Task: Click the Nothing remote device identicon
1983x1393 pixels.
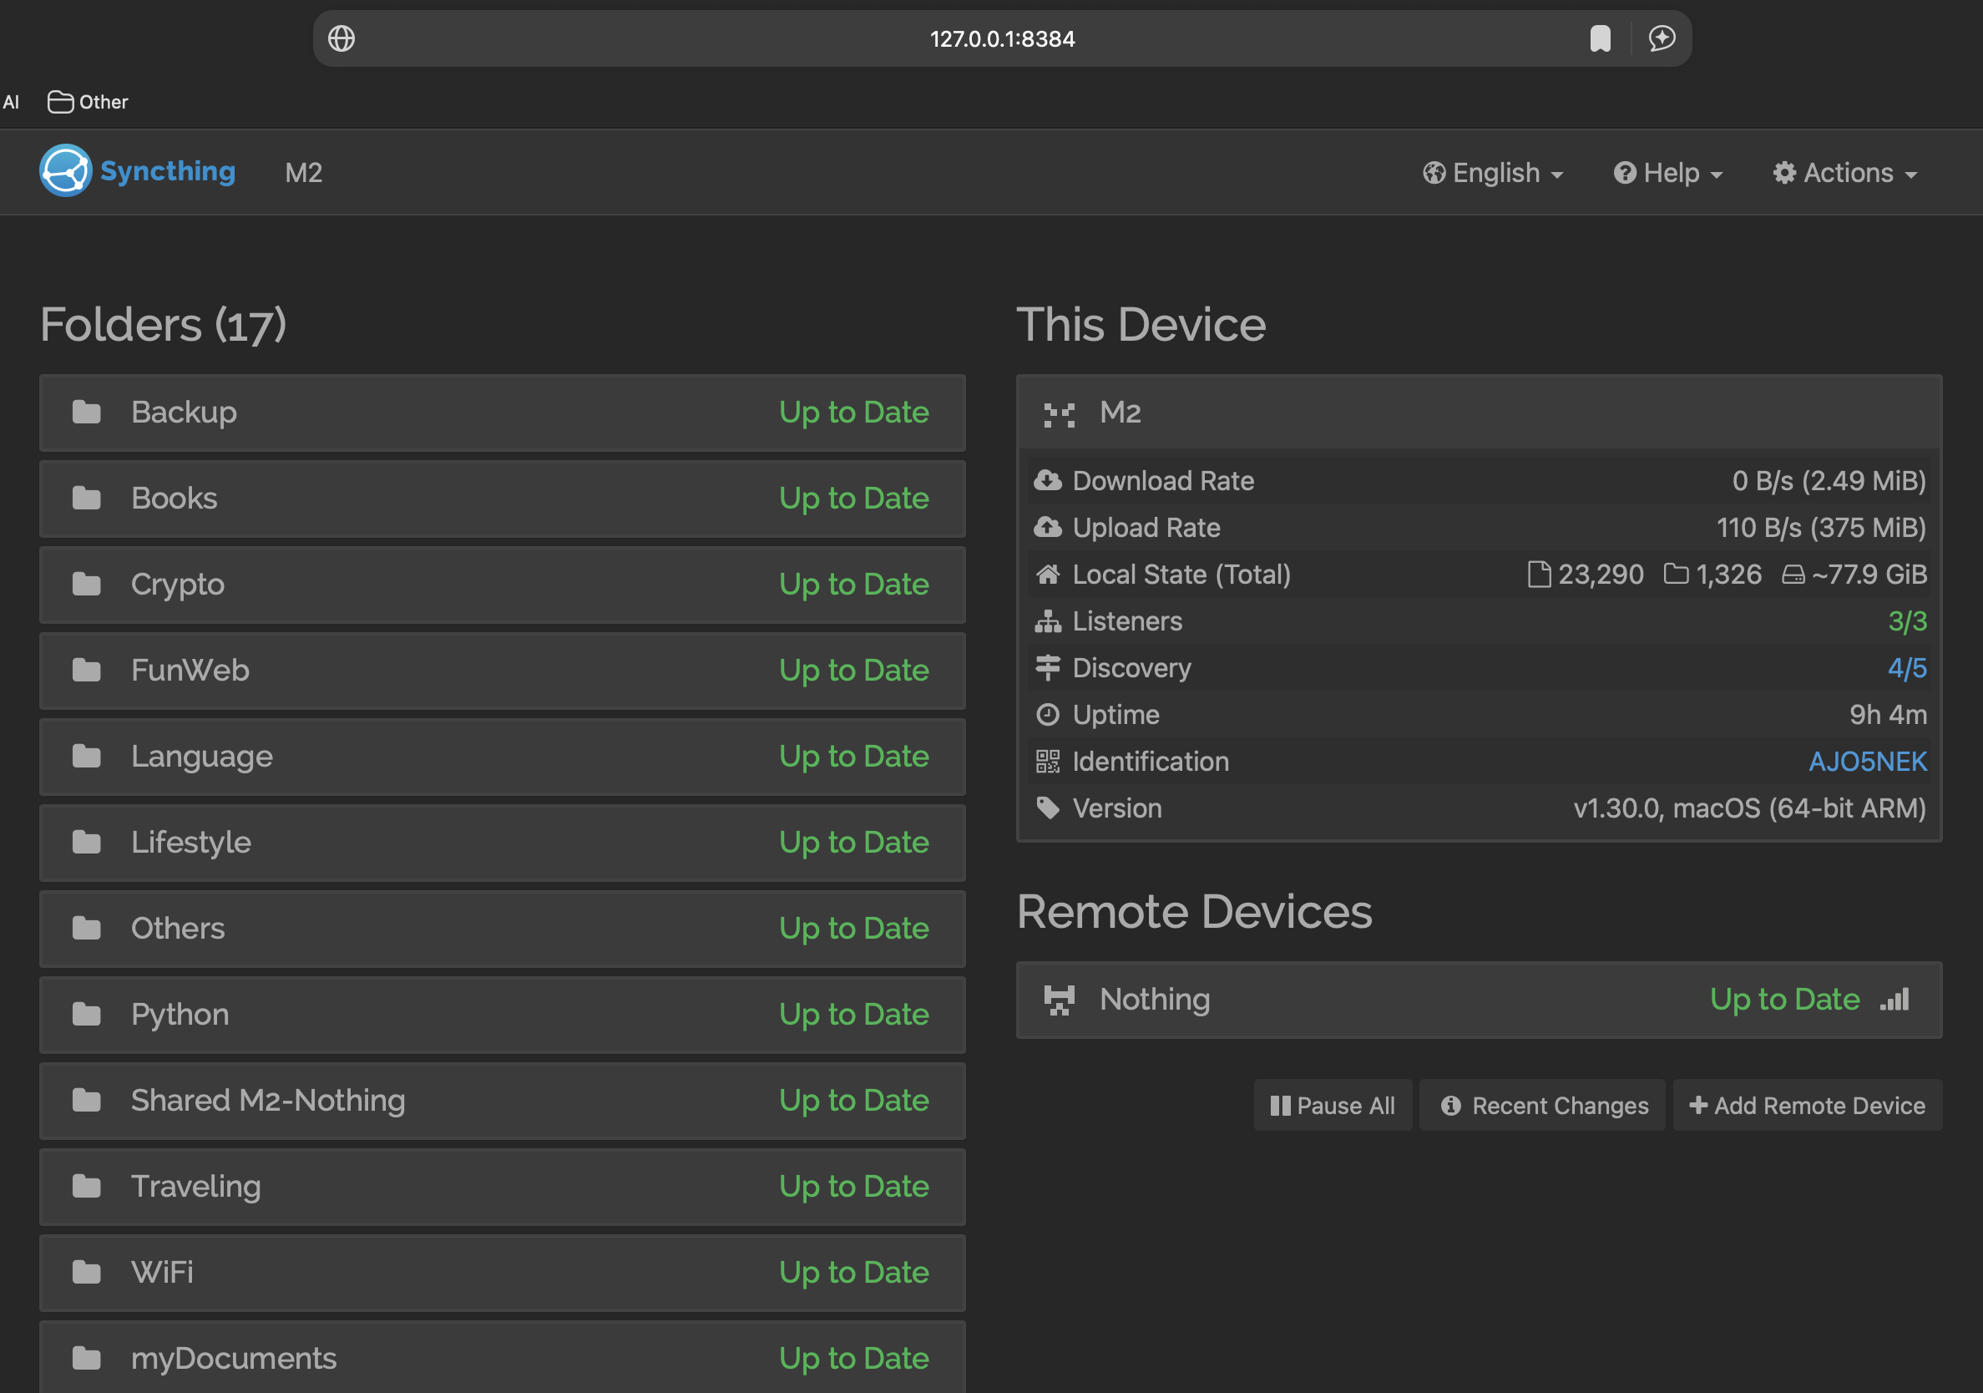Action: [1059, 1000]
